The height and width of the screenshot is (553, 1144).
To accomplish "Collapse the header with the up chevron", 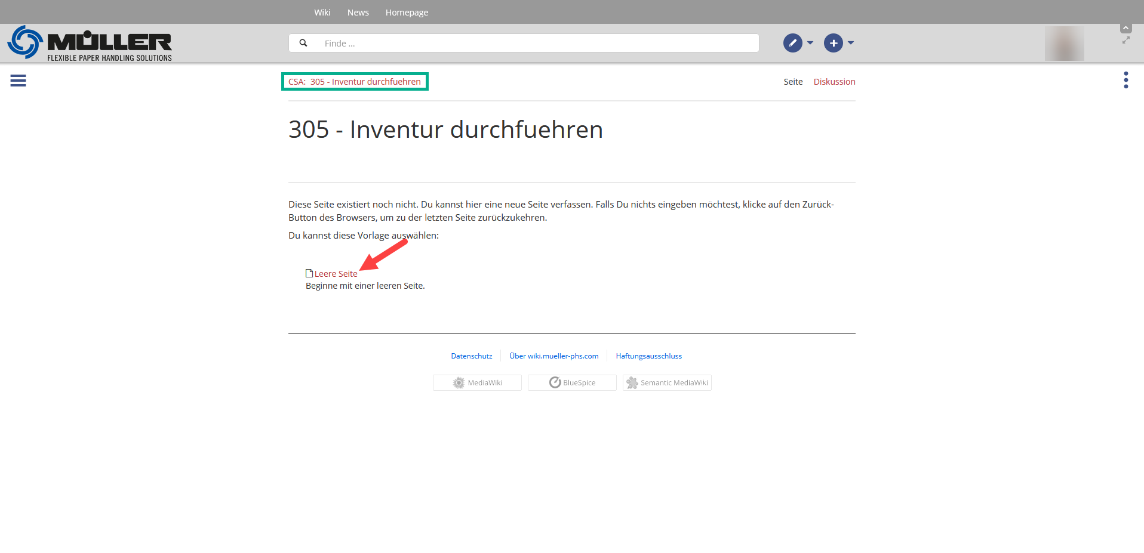I will coord(1125,28).
